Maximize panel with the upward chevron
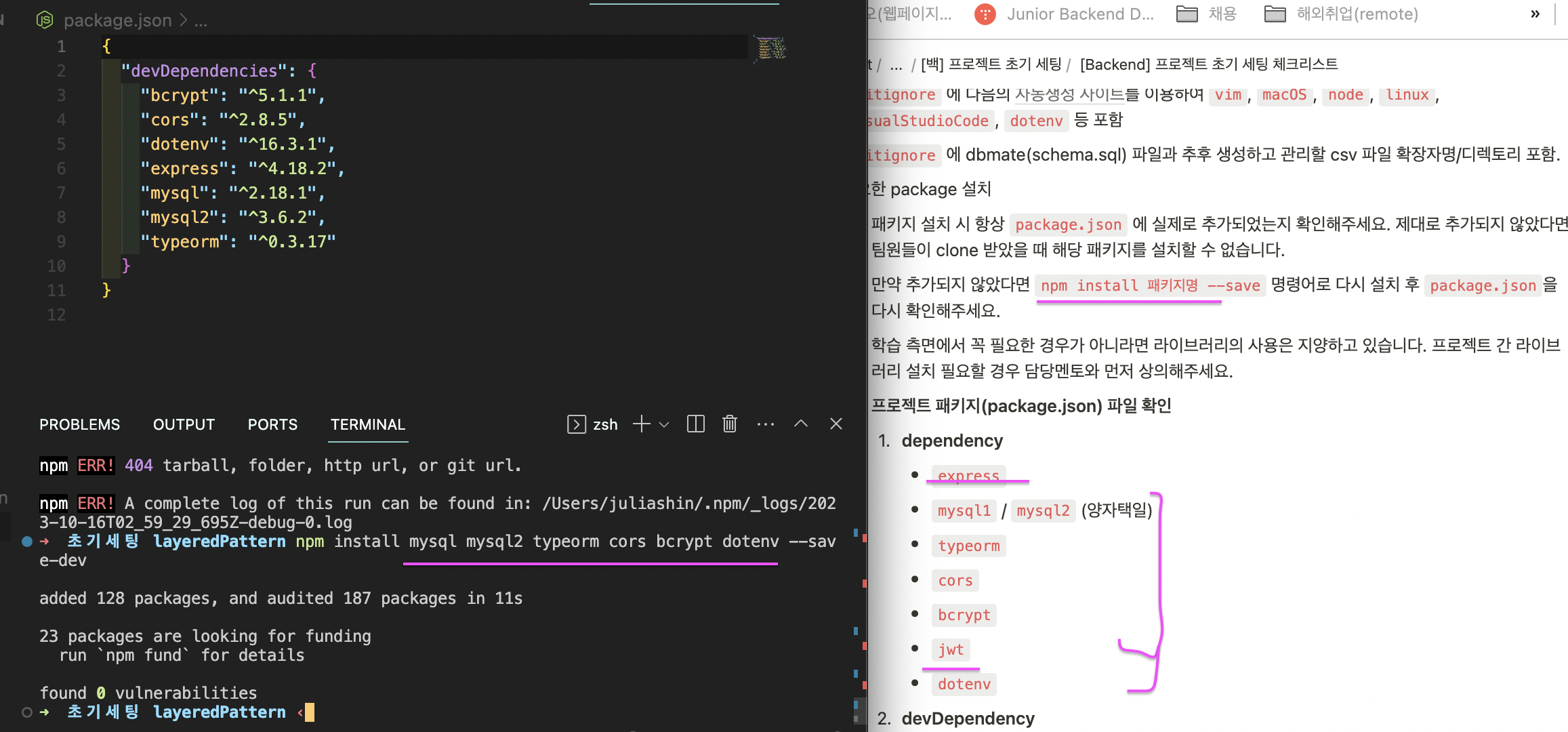The width and height of the screenshot is (1568, 732). click(x=801, y=424)
